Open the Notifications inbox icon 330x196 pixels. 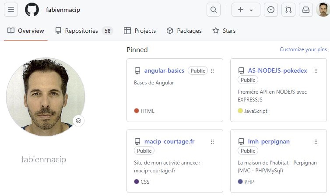coord(305,10)
